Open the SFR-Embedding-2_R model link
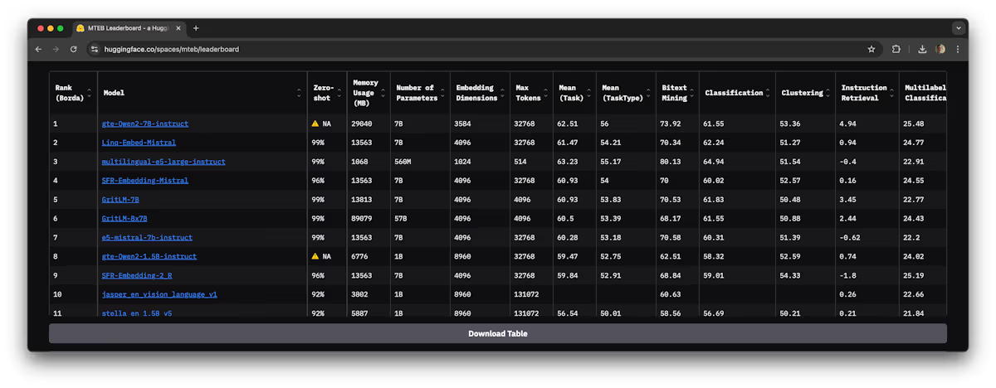The image size is (996, 388). pyautogui.click(x=137, y=275)
